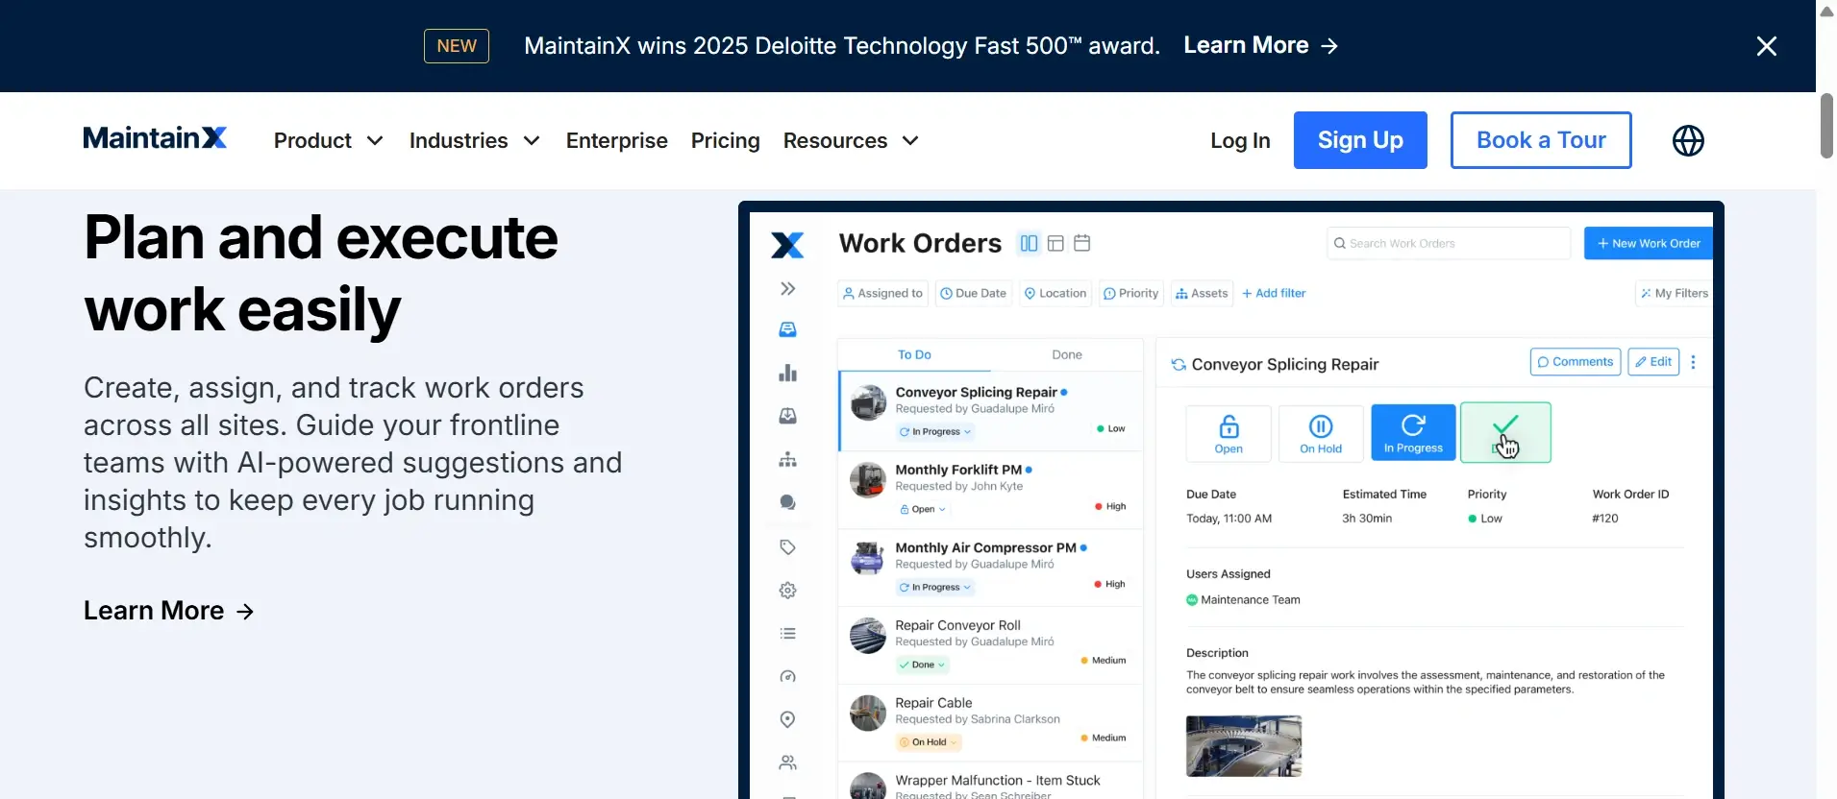1837x799 pixels.
Task: Click Add filter
Action: 1274,293
